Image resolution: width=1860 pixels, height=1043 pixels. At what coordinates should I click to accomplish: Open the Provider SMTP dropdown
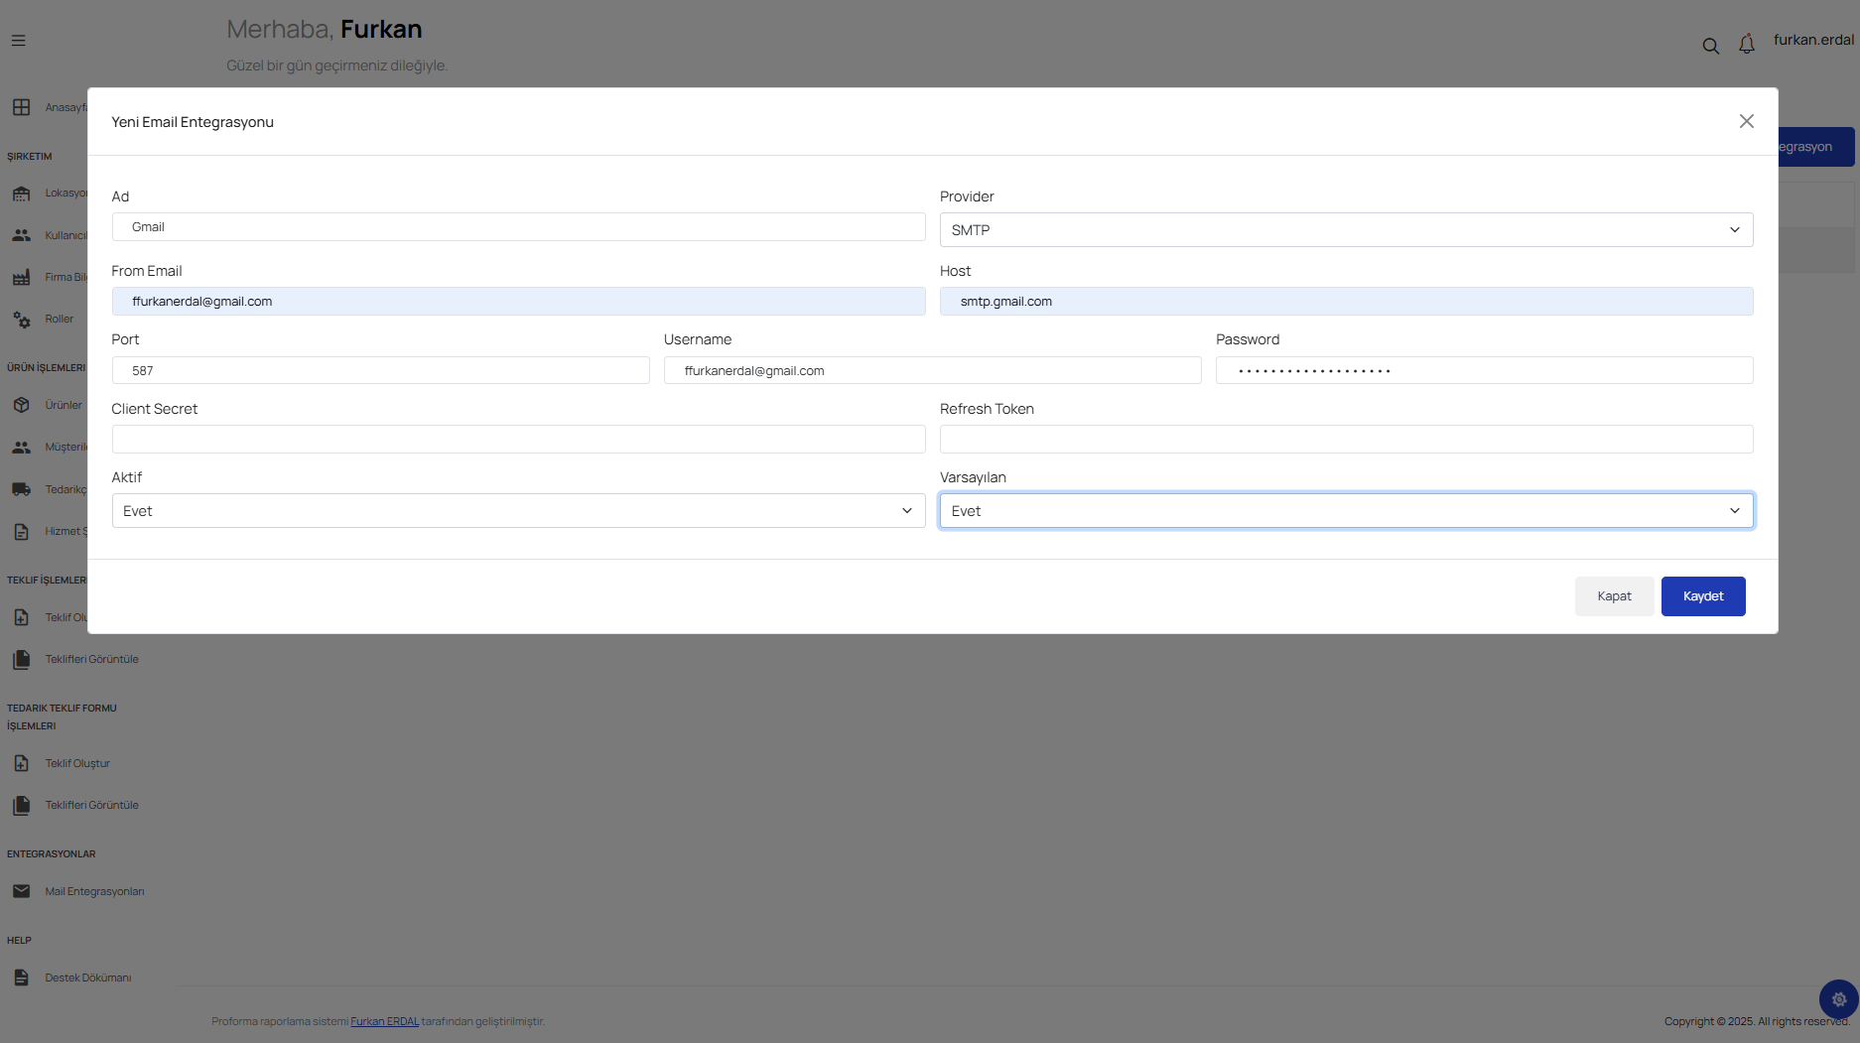click(x=1346, y=230)
